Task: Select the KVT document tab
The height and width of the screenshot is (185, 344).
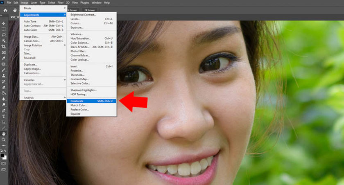Action: tap(14, 17)
